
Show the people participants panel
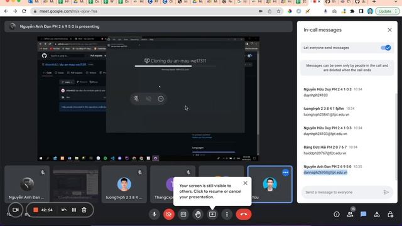[x=350, y=215]
